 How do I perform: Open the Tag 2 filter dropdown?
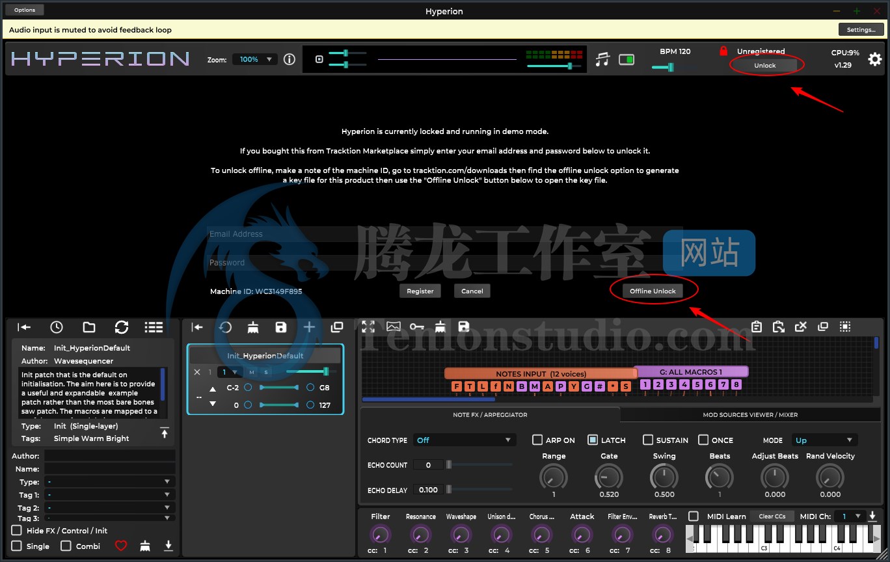click(109, 508)
